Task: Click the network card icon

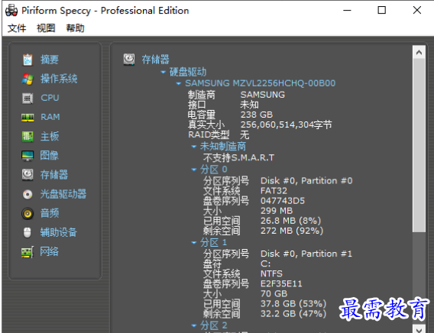Action: pyautogui.click(x=28, y=252)
